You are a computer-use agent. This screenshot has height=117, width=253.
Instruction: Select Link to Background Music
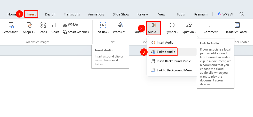pos(172,70)
